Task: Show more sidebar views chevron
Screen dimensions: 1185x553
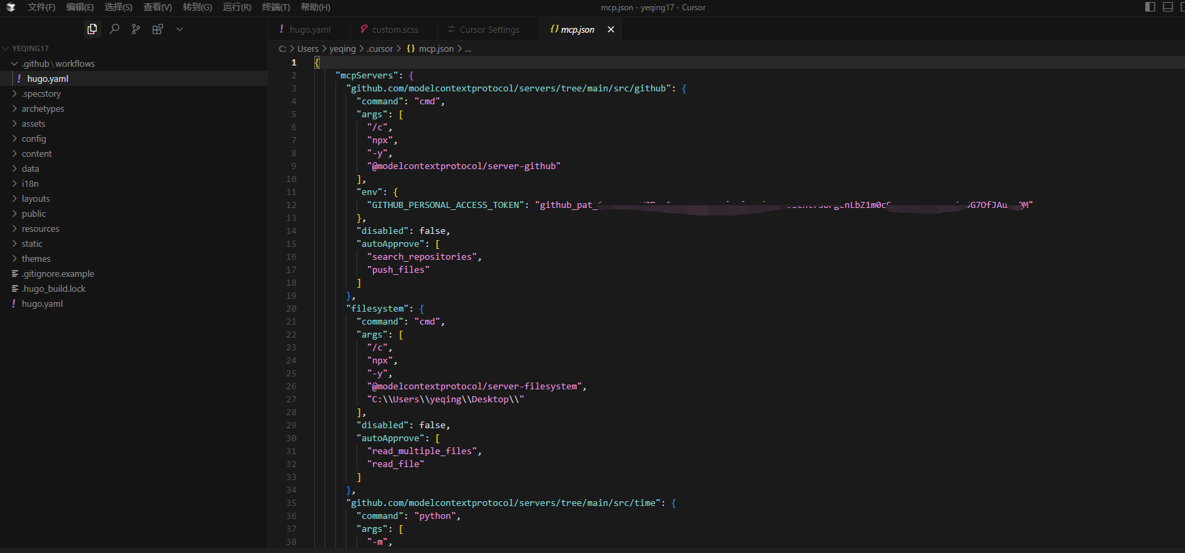Action: click(x=179, y=29)
